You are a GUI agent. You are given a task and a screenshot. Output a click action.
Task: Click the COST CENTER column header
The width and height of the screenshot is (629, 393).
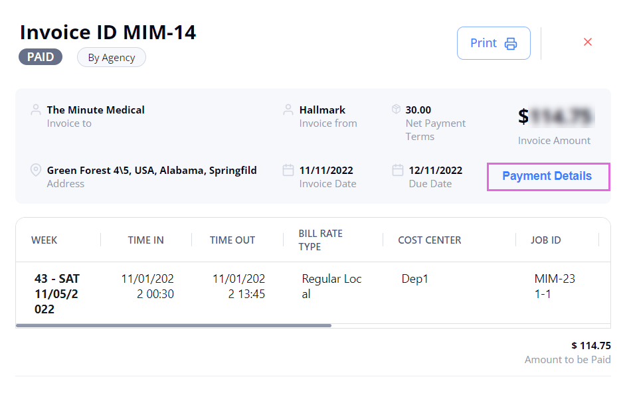point(429,240)
